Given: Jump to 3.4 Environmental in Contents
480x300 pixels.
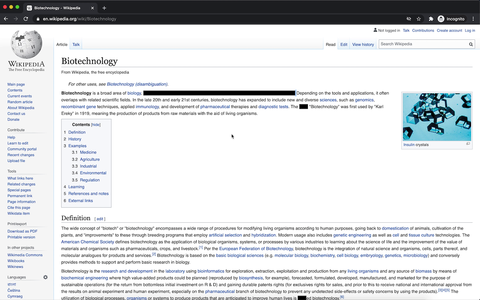Looking at the screenshot, I should pyautogui.click(x=93, y=173).
